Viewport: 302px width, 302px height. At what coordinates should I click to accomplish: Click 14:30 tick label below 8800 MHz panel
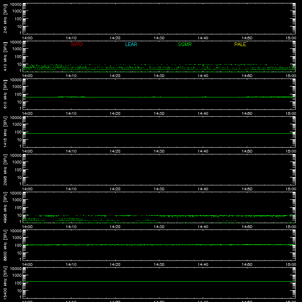(x=159, y=265)
